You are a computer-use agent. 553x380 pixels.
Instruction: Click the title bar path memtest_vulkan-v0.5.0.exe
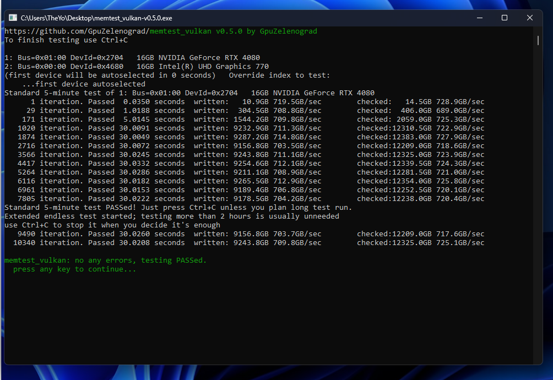(x=96, y=18)
